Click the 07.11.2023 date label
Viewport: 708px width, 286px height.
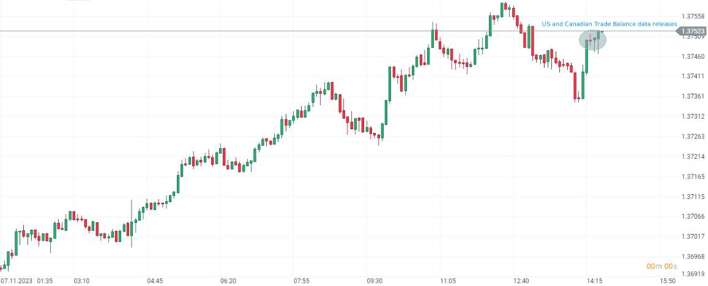click(x=16, y=281)
